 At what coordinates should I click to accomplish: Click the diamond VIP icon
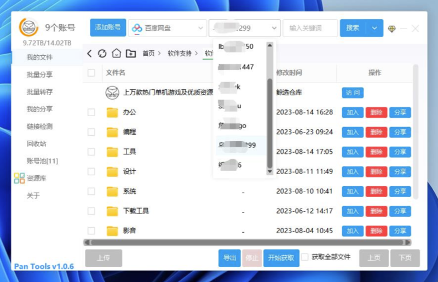392,28
